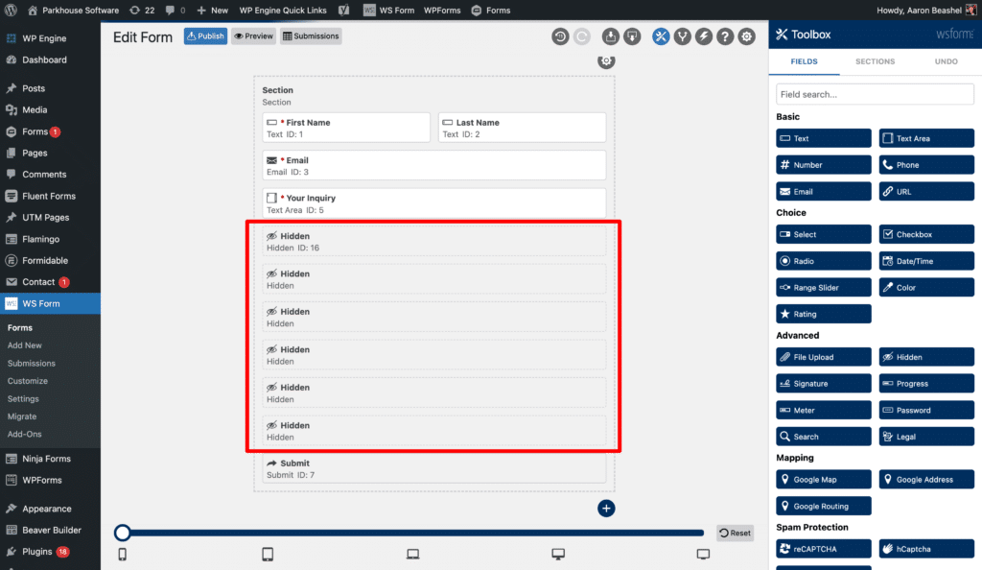Image resolution: width=982 pixels, height=570 pixels.
Task: Click inside the Field search box
Action: pos(874,94)
